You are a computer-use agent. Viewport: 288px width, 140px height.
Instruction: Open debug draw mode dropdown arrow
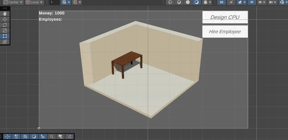pos(210,2)
